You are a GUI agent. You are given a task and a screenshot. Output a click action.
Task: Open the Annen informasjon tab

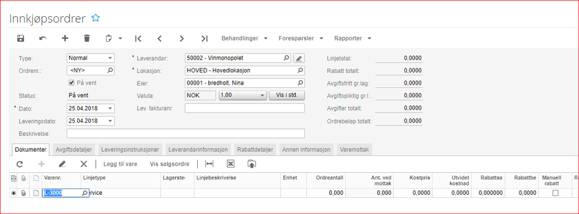coord(306,150)
